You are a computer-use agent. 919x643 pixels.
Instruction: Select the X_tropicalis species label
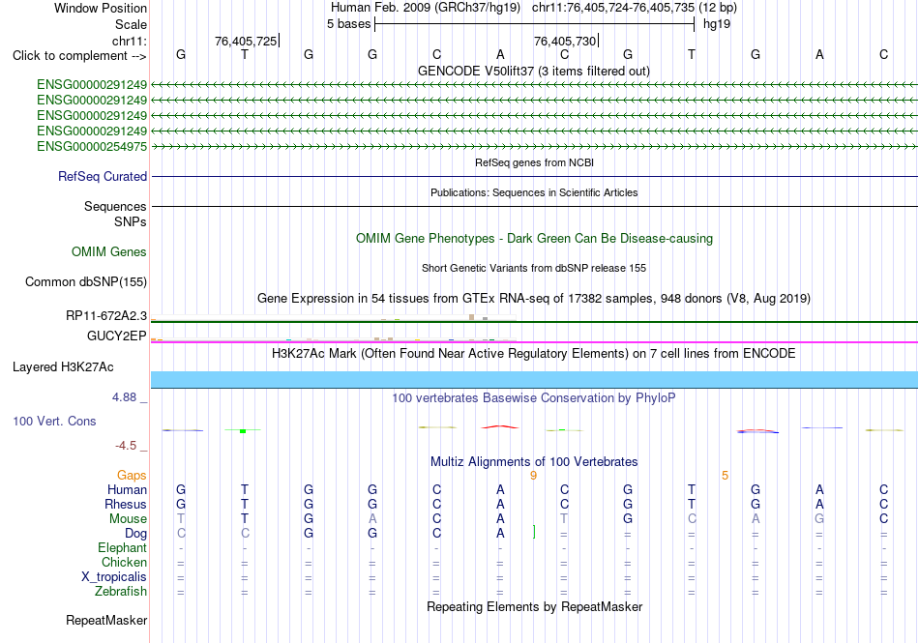tap(114, 577)
